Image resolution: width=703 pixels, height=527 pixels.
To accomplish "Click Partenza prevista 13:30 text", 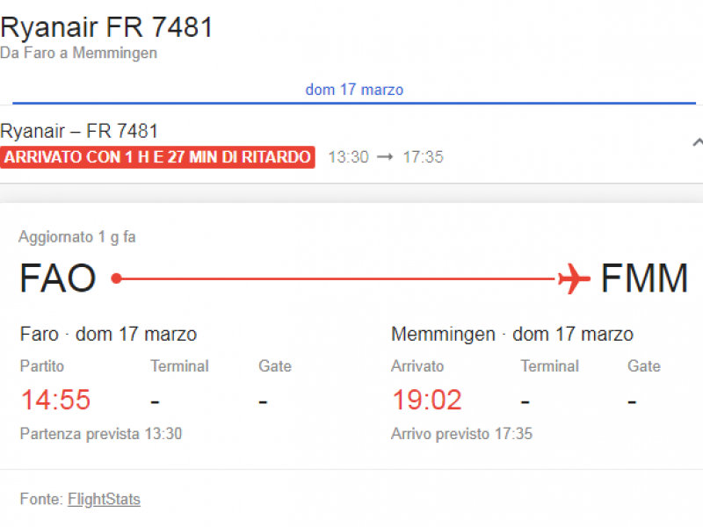I will pyautogui.click(x=101, y=434).
